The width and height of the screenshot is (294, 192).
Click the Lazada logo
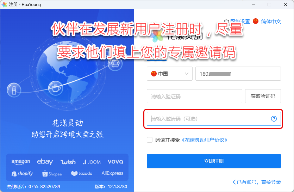(82, 173)
